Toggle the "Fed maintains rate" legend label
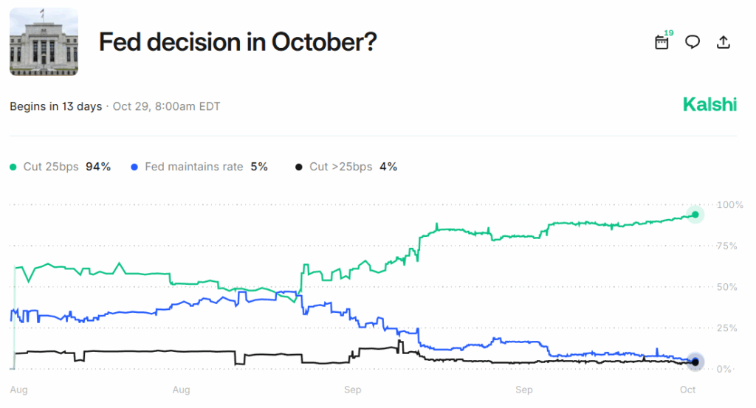Viewport: 756px width, 408px height. [x=193, y=167]
